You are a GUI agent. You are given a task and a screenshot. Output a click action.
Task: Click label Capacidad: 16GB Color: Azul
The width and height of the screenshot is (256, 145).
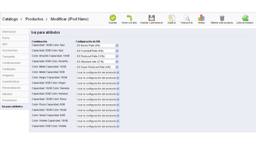pos(48,45)
